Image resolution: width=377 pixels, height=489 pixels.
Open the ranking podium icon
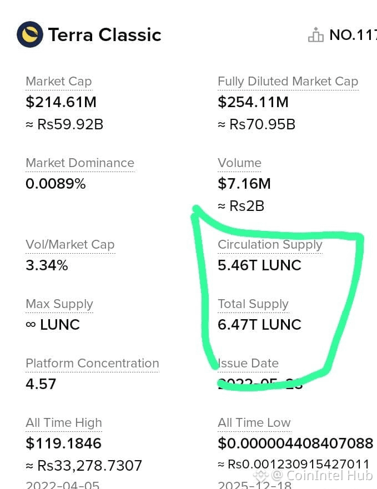point(315,34)
